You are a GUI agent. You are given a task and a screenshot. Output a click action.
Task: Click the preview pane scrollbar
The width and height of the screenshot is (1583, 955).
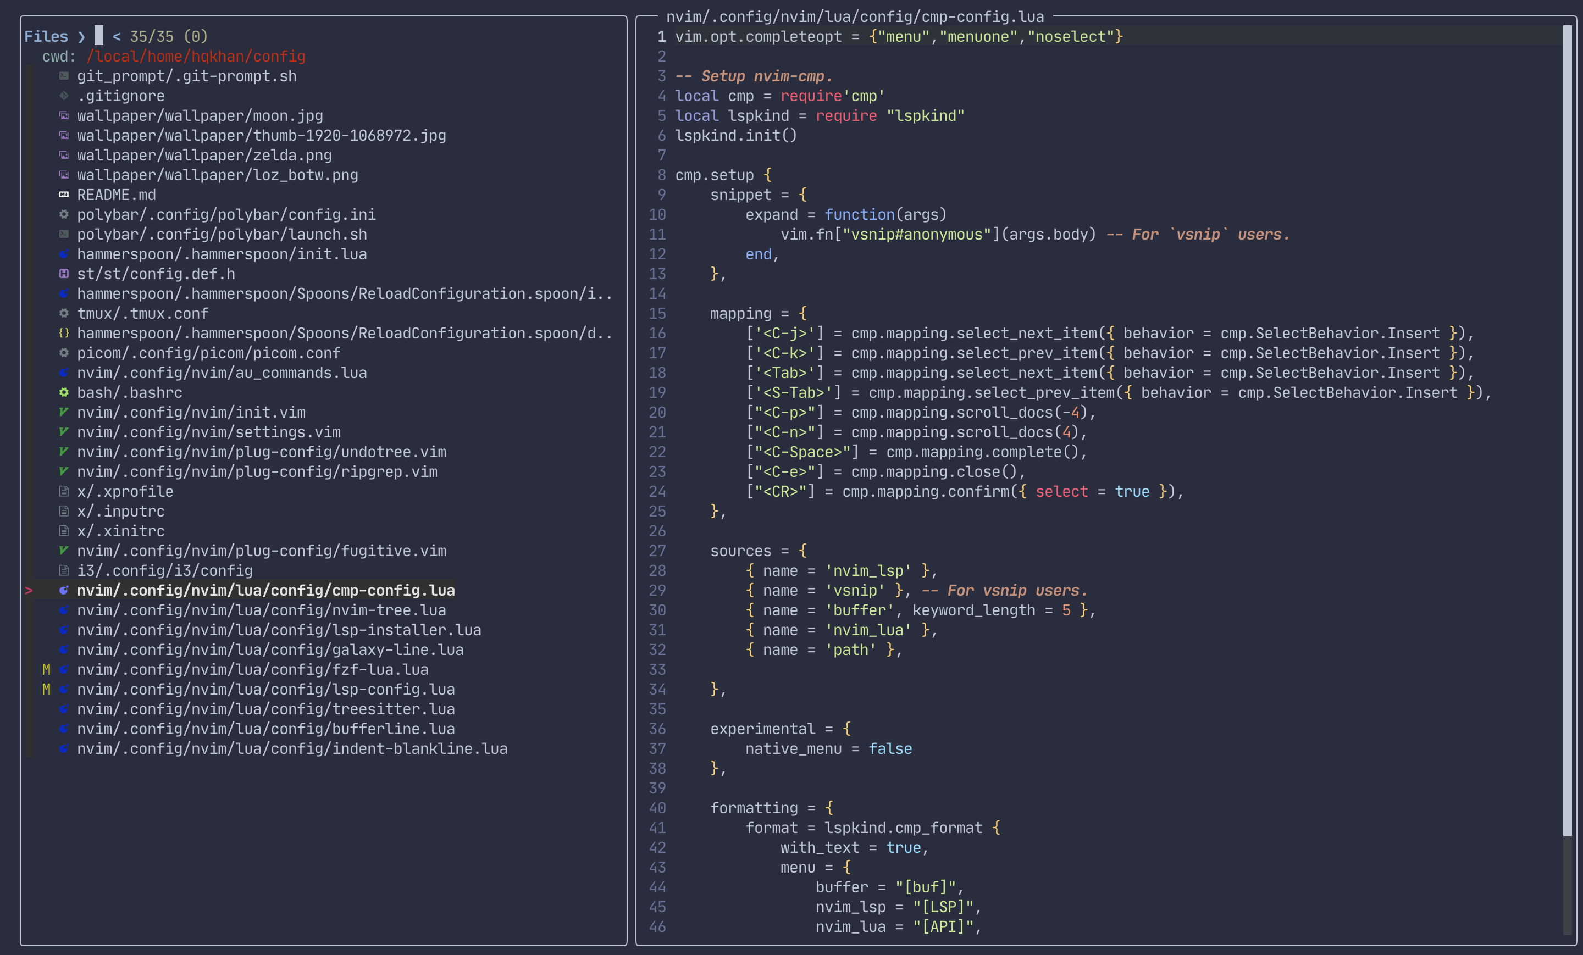[x=1567, y=430]
